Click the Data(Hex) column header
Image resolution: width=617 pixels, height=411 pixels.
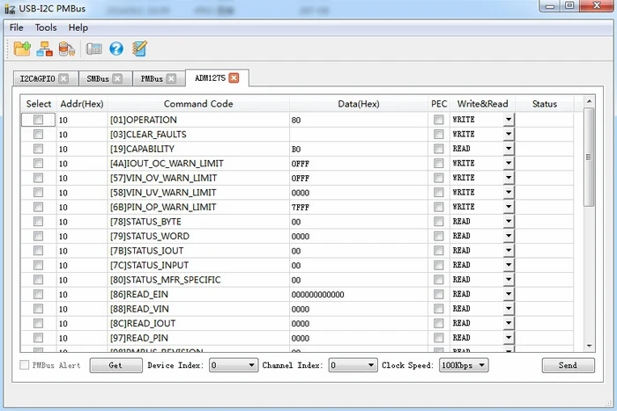tap(359, 104)
